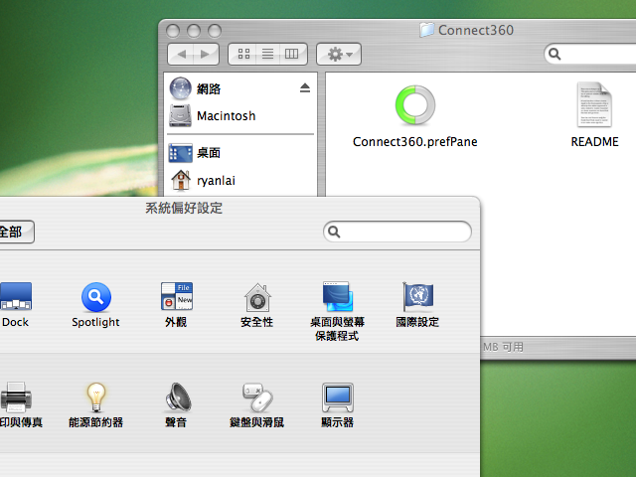Click the System Preferences search field
This screenshot has height=477, width=636.
click(397, 232)
